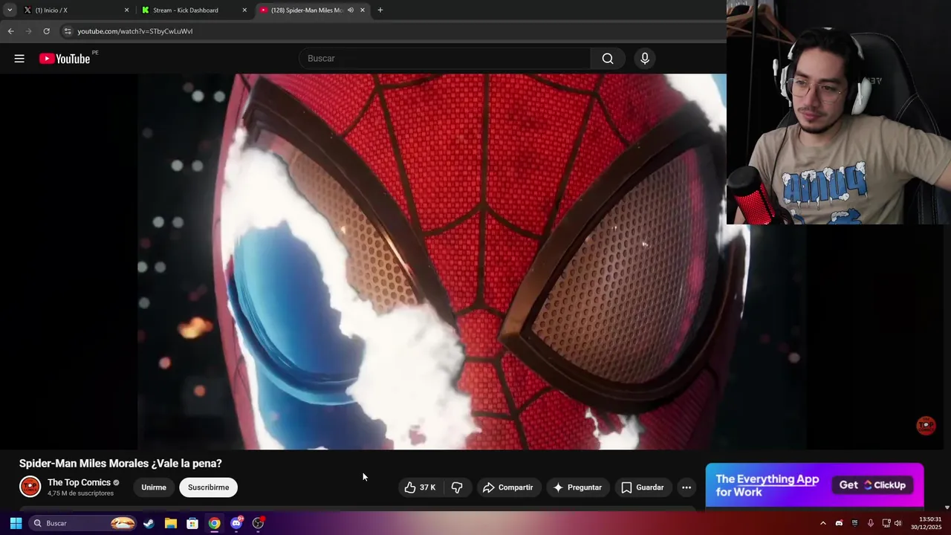This screenshot has height=535, width=951.
Task: Reload the page with refresh icon
Action: (x=46, y=31)
